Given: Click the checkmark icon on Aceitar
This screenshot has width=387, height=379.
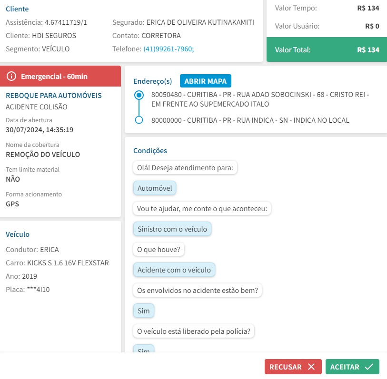Looking at the screenshot, I should 368,367.
